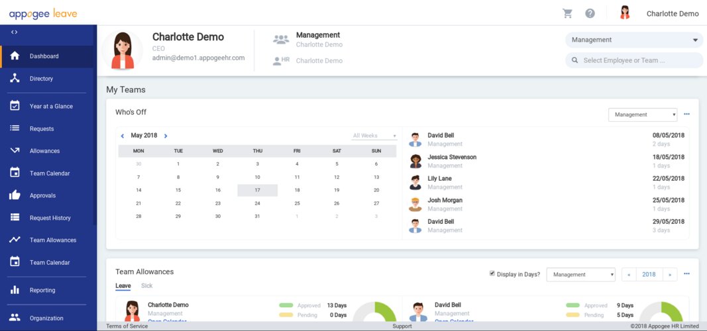This screenshot has height=331, width=707.
Task: Expand the All Weeks dropdown
Action: (374, 136)
